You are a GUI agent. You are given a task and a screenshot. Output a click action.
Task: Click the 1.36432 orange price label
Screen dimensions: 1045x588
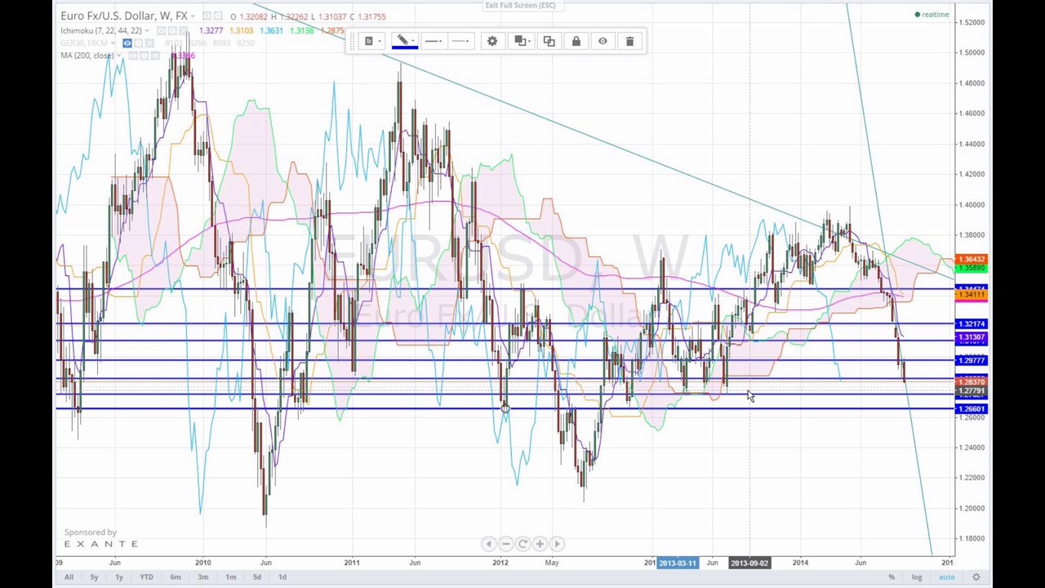(x=972, y=260)
